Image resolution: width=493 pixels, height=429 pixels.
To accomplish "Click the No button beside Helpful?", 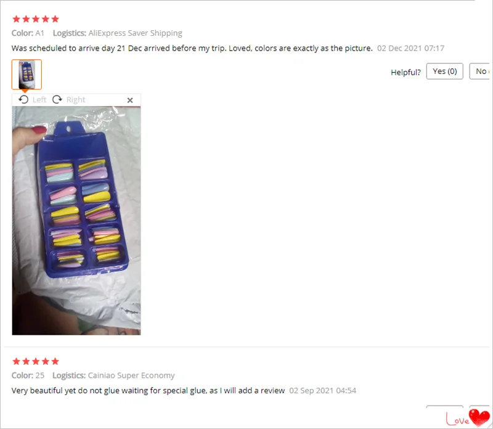I will tap(481, 71).
